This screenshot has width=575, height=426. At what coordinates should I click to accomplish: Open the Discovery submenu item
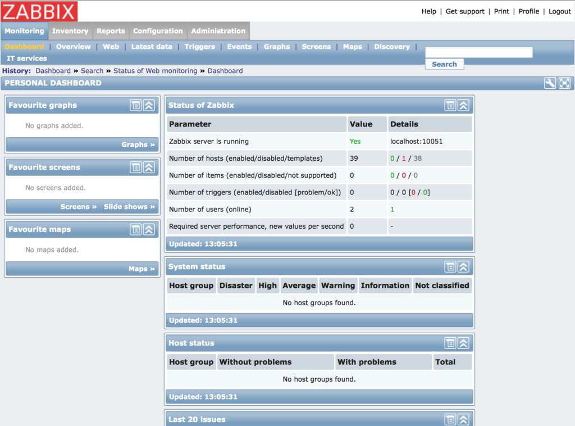coord(392,47)
